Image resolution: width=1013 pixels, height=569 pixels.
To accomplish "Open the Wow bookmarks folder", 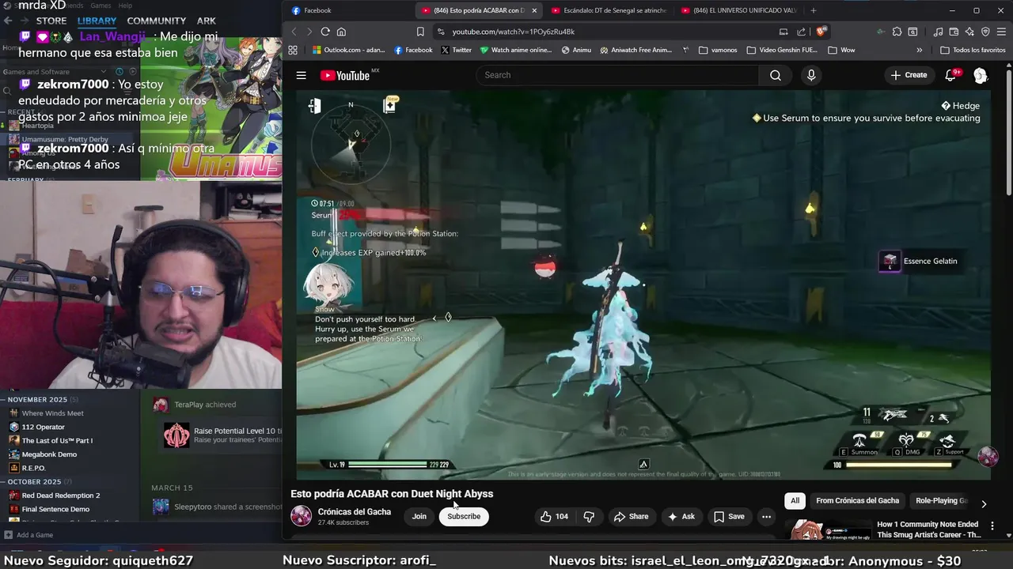I will point(841,50).
